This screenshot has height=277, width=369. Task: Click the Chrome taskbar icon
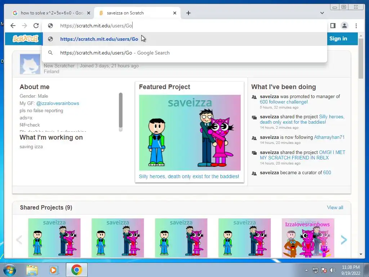tap(76, 270)
